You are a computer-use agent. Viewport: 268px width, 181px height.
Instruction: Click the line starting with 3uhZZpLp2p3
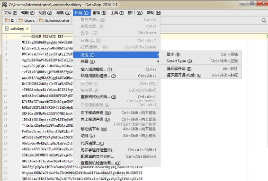coord(82,167)
